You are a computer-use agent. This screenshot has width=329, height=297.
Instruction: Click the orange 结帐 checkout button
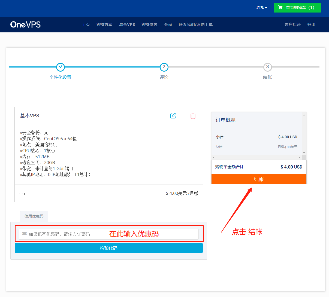click(259, 179)
